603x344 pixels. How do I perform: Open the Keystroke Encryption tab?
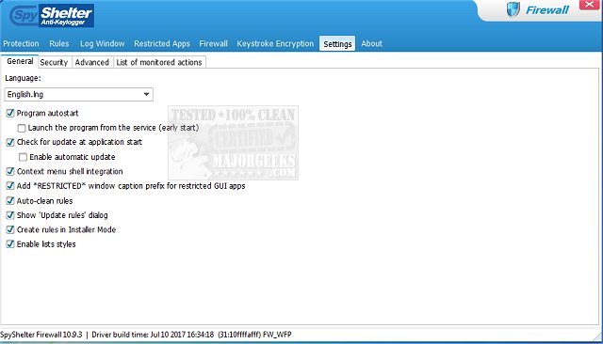click(x=275, y=44)
